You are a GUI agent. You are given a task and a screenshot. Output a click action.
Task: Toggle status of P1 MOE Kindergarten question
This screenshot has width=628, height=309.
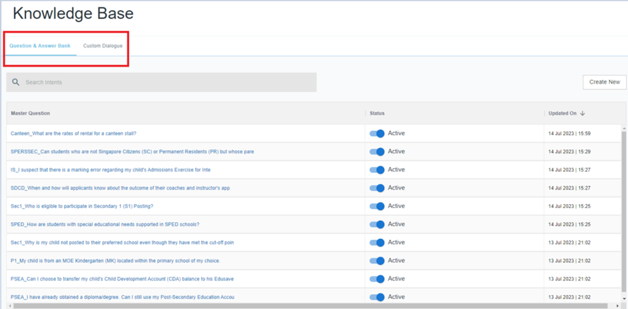click(377, 260)
